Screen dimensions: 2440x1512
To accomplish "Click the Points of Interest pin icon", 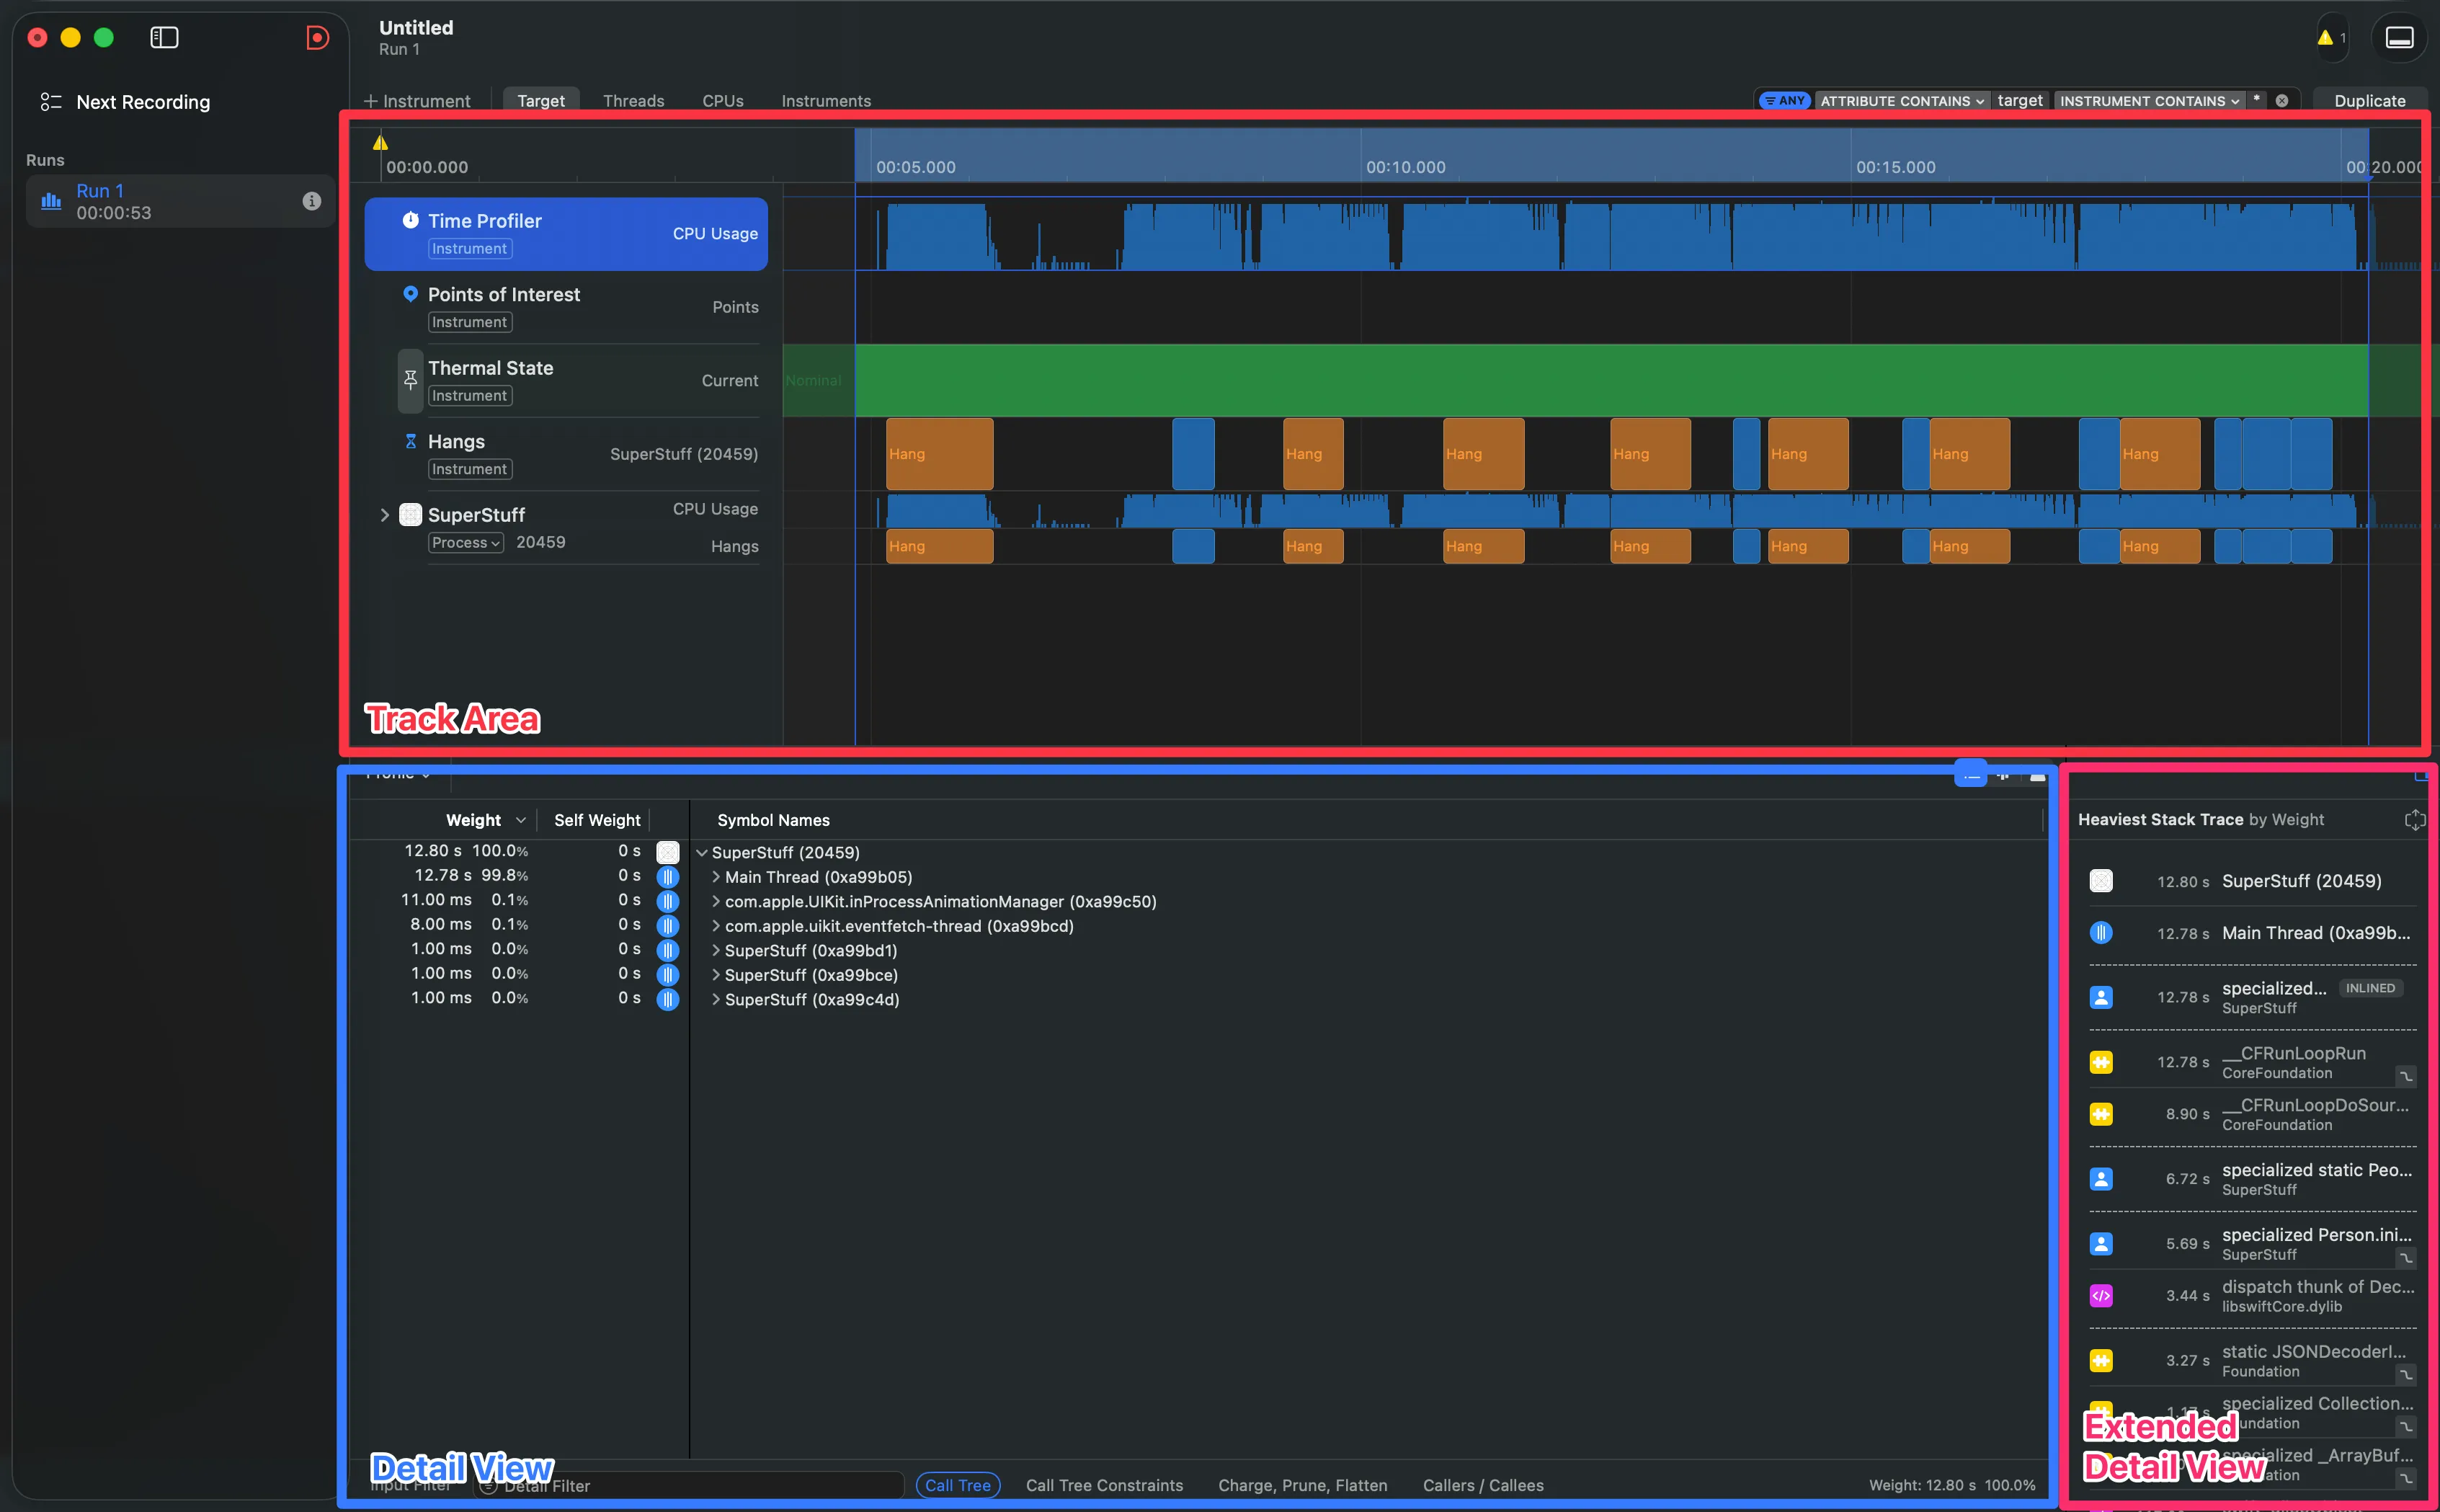I will pos(410,294).
